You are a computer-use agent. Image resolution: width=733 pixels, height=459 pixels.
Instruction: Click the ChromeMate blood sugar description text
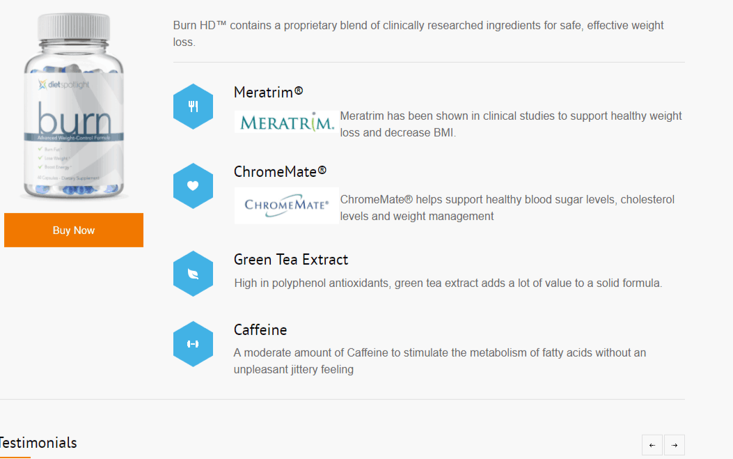(x=507, y=208)
